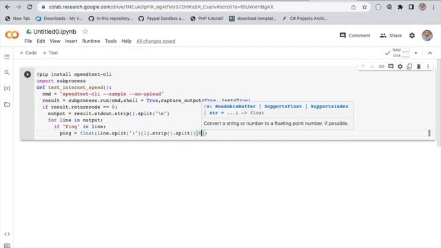
Task: Open the table of contents sidebar
Action: tap(7, 57)
